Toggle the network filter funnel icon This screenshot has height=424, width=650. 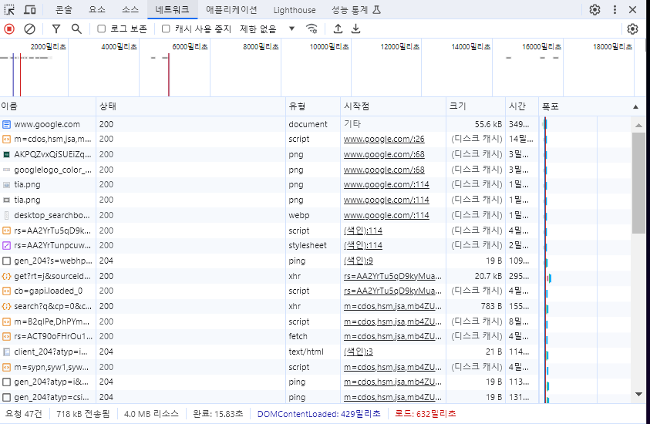click(56, 29)
